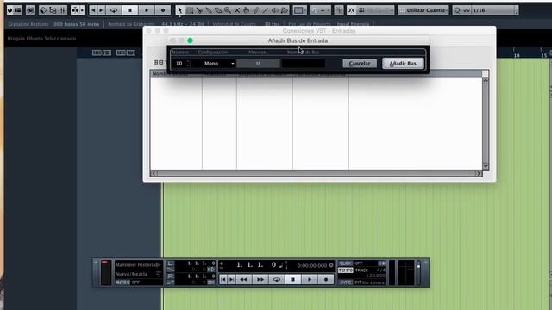Select the Time Warp tool
Screen dimensions: 552x310
coord(247,10)
